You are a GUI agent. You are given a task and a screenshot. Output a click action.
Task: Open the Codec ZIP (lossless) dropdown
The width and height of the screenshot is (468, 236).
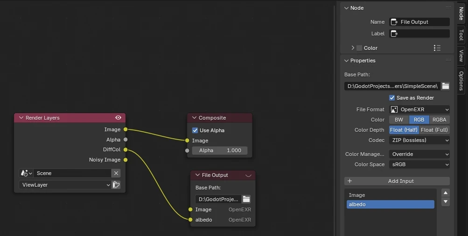click(419, 140)
